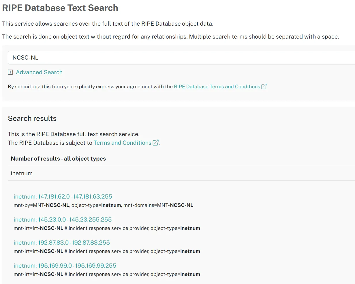
Task: Select the inetnum object type row
Action: [181, 173]
